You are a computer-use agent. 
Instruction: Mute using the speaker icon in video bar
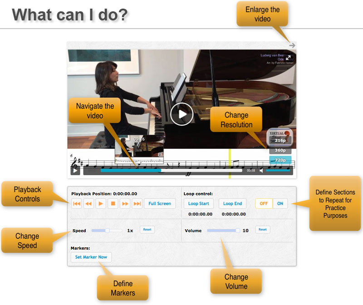[x=261, y=171]
